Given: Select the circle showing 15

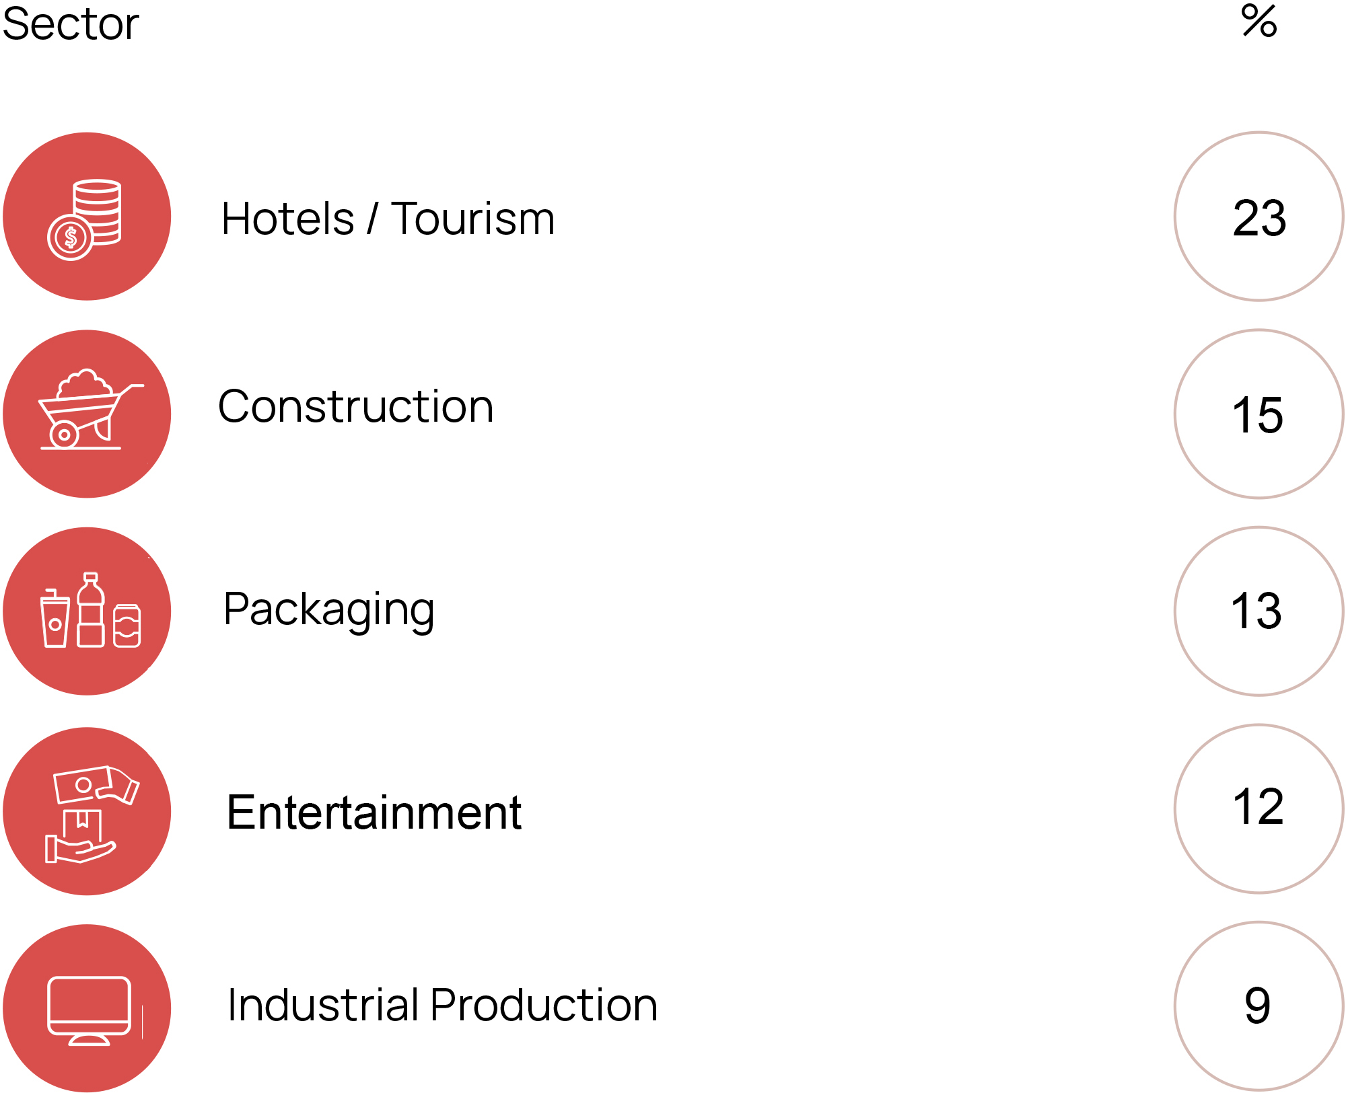Looking at the screenshot, I should 1259,414.
